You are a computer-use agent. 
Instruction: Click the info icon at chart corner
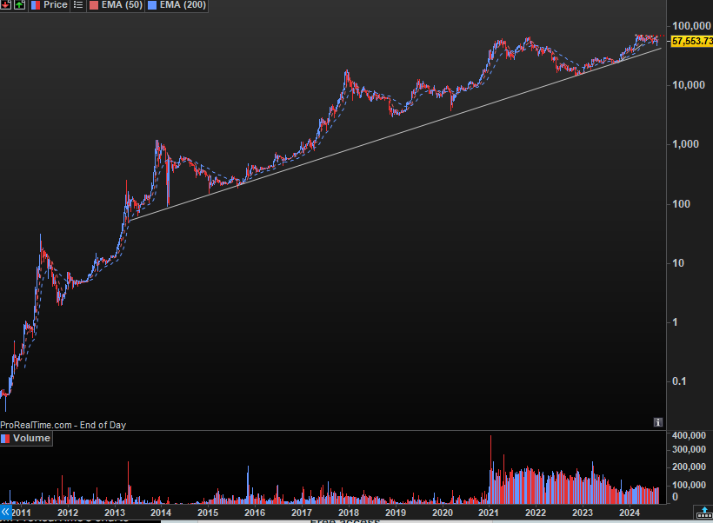[x=658, y=422]
